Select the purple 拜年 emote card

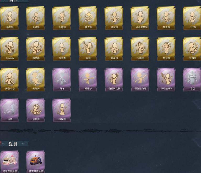(x=62, y=79)
